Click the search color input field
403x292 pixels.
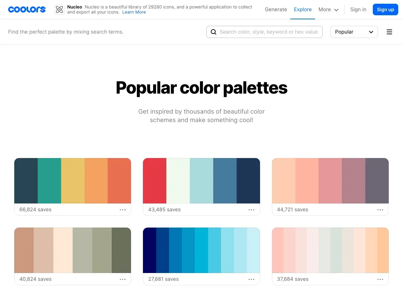click(269, 32)
